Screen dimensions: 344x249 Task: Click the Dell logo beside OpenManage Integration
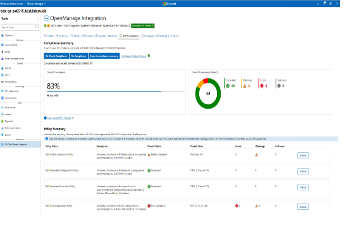point(46,18)
